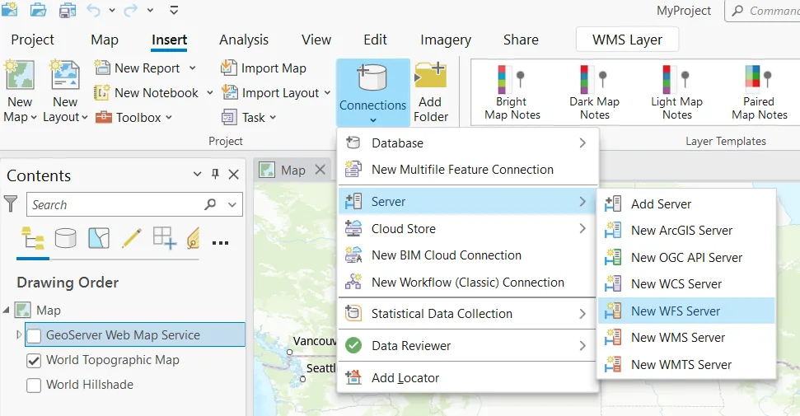Expand GeoServer Web Map Service layer tree
This screenshot has height=416, width=800.
tap(19, 334)
